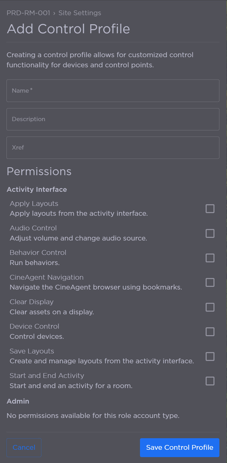
Task: Check the CineAgent Navigation permission
Action: (210, 282)
